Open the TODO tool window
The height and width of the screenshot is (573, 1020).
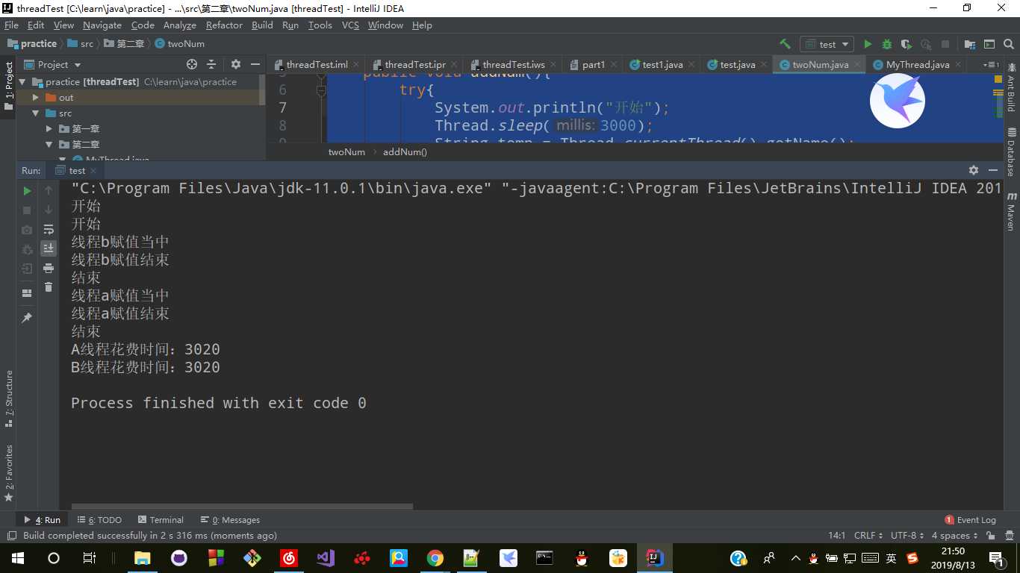99,520
